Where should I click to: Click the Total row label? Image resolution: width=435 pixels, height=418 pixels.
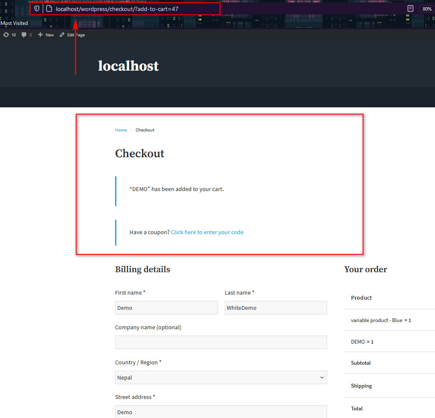(x=356, y=409)
